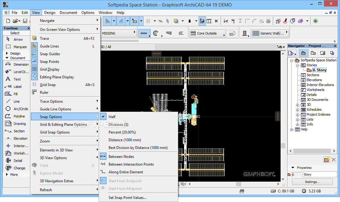Select the Change tool
Screen dimensions: 340x202
tap(16, 168)
